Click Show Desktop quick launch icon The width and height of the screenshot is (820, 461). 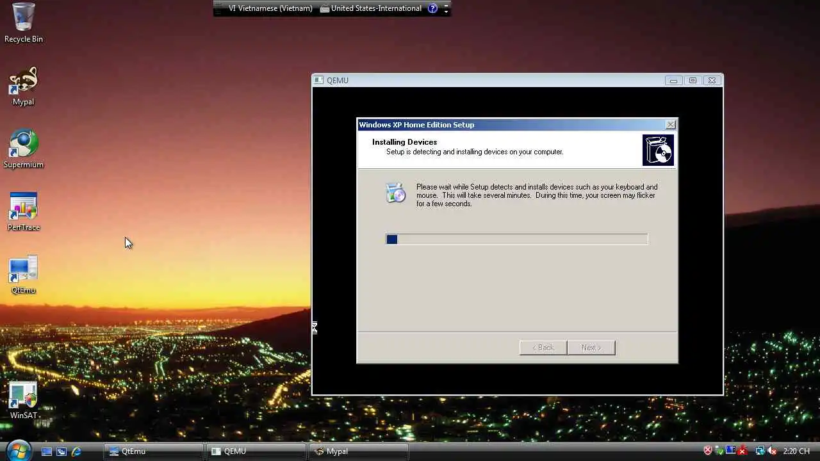tap(47, 451)
